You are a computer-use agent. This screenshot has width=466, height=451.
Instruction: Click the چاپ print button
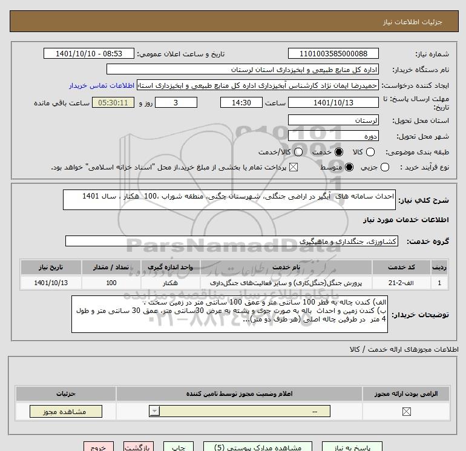click(179, 447)
